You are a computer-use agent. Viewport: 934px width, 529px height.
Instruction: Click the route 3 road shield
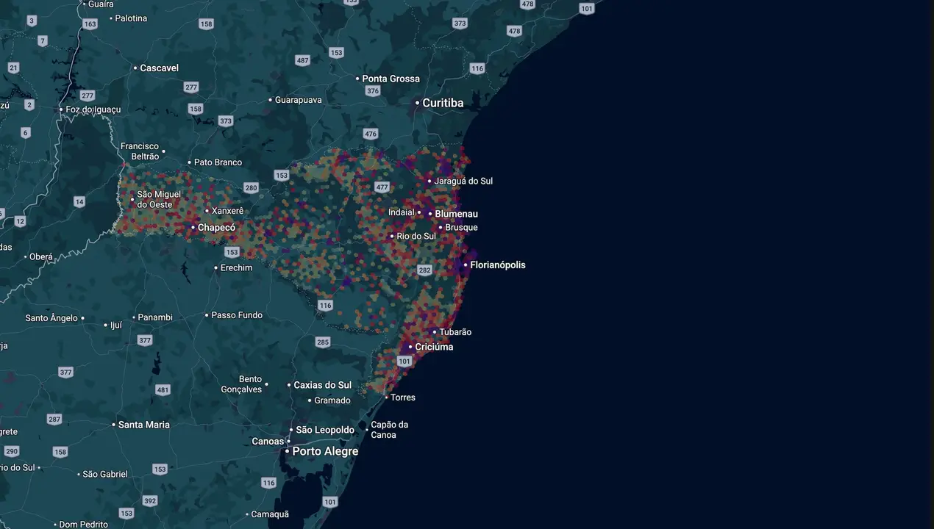32,21
